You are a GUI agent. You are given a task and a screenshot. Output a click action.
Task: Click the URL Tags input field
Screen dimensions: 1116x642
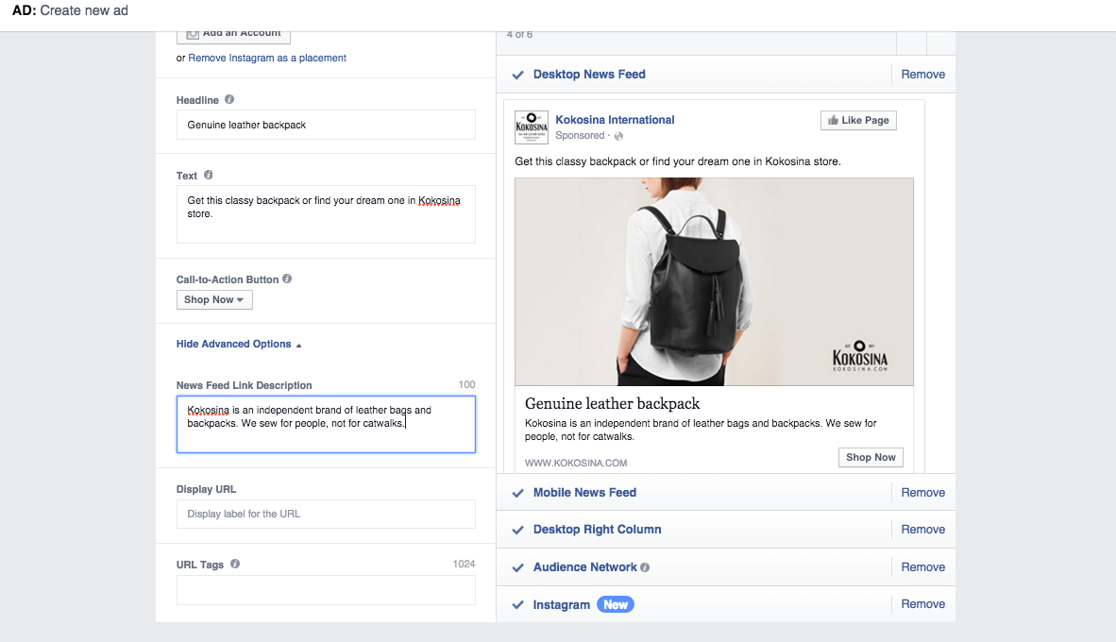[x=326, y=590]
